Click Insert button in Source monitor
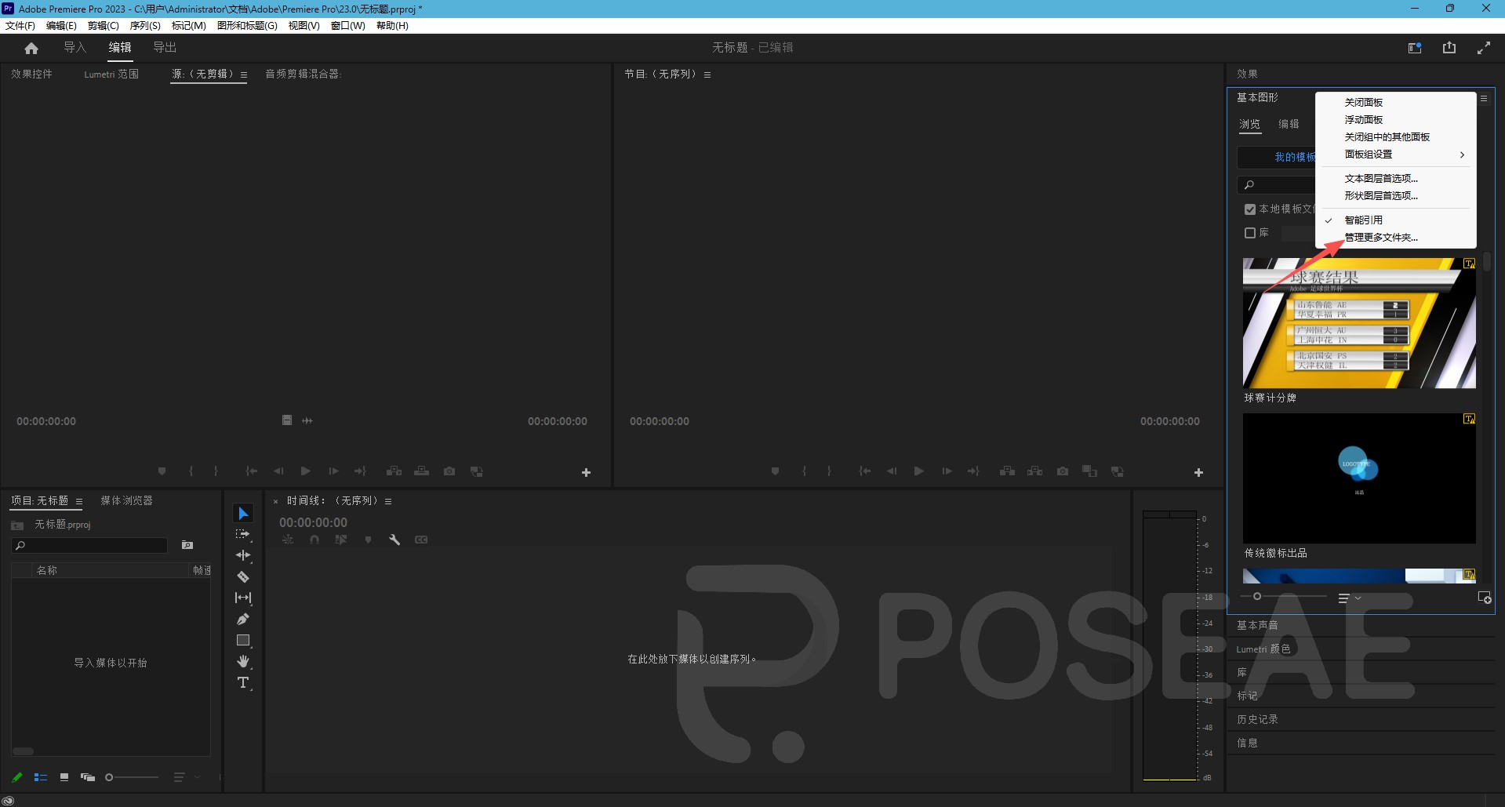This screenshot has height=807, width=1505. tap(394, 471)
